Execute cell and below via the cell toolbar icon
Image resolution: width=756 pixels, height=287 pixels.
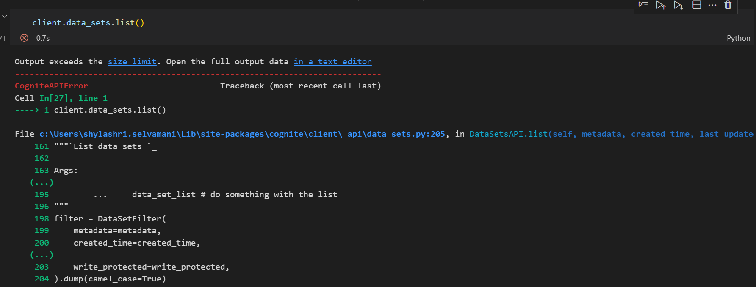(678, 5)
